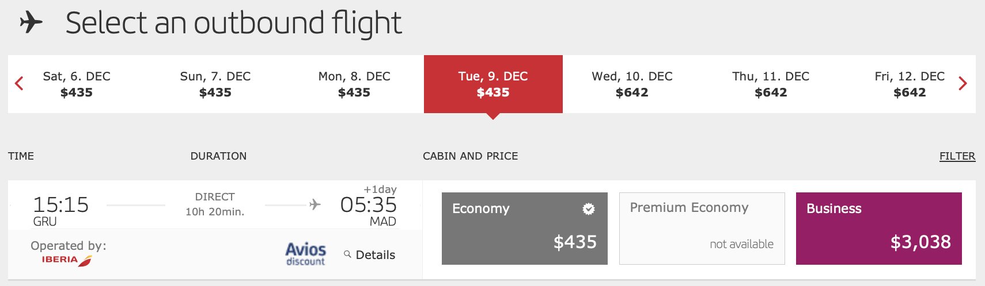The image size is (985, 286).
Task: Click the small plane icon in the flight route
Action: click(315, 204)
